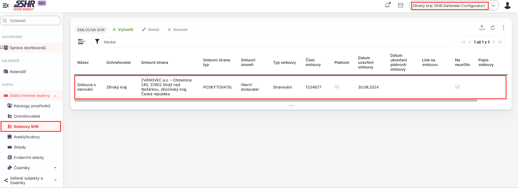The width and height of the screenshot is (518, 188).
Task: Open the user profile avatar
Action: point(507,5)
